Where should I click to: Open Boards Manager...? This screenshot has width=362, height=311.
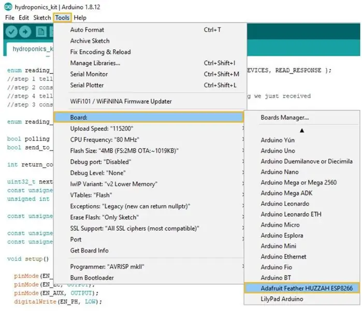[302, 118]
